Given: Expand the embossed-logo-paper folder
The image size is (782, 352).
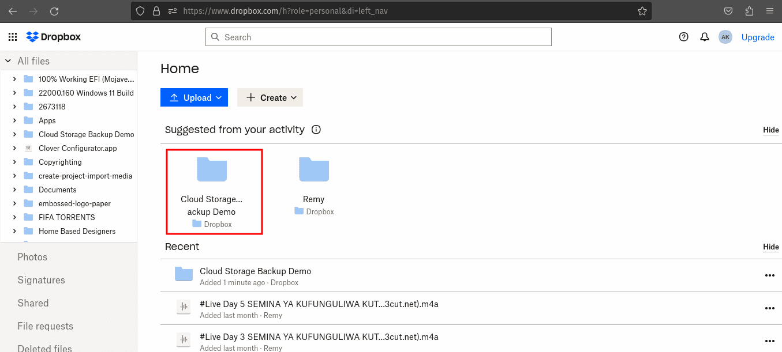Looking at the screenshot, I should [14, 203].
